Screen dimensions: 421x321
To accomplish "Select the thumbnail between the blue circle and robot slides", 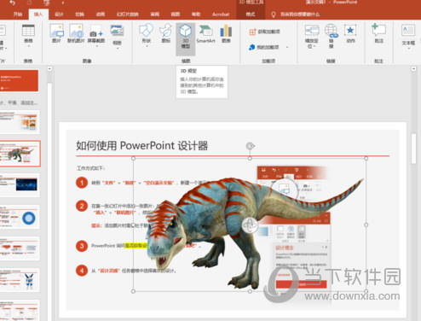I will pos(20,248).
